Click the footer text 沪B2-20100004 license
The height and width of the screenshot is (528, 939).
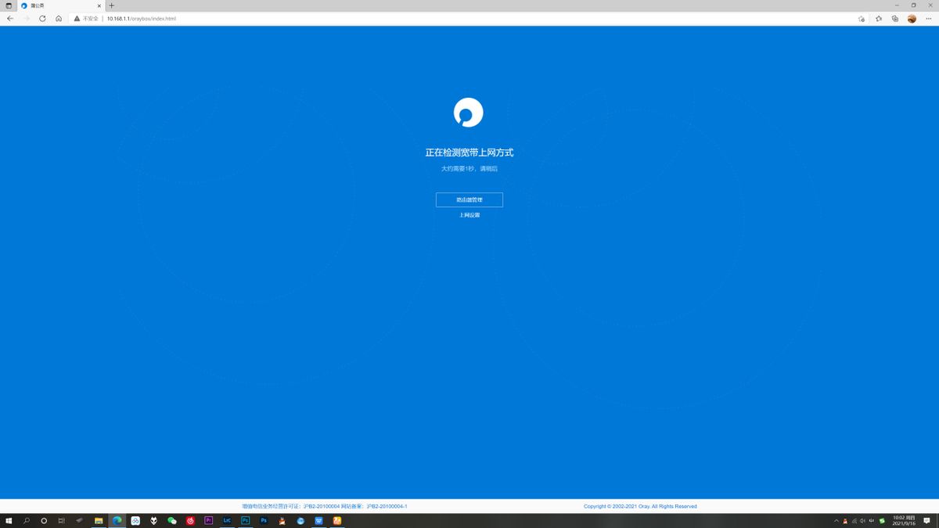pyautogui.click(x=322, y=506)
